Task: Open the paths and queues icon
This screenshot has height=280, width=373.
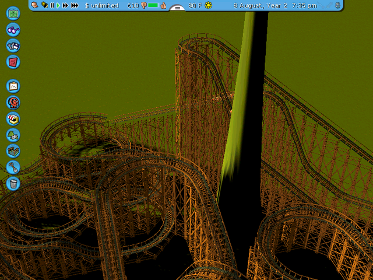Action: click(x=13, y=151)
